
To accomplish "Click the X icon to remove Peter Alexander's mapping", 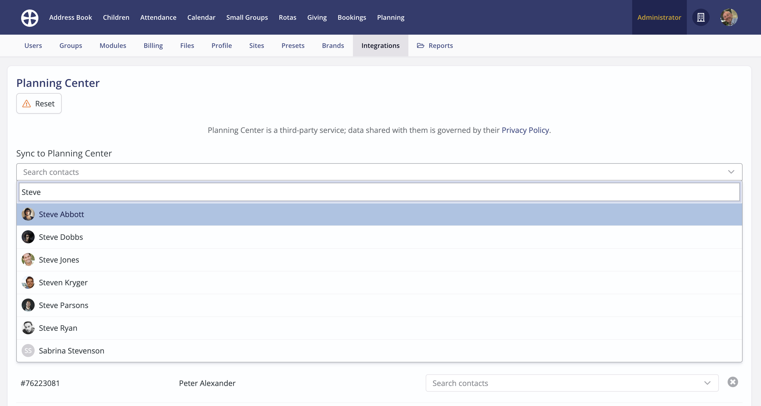I will [x=732, y=382].
